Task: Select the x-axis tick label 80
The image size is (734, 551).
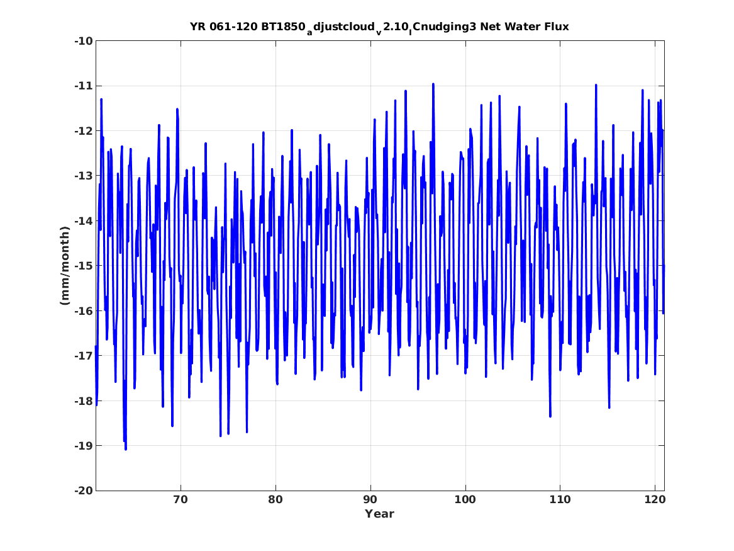Action: [275, 500]
